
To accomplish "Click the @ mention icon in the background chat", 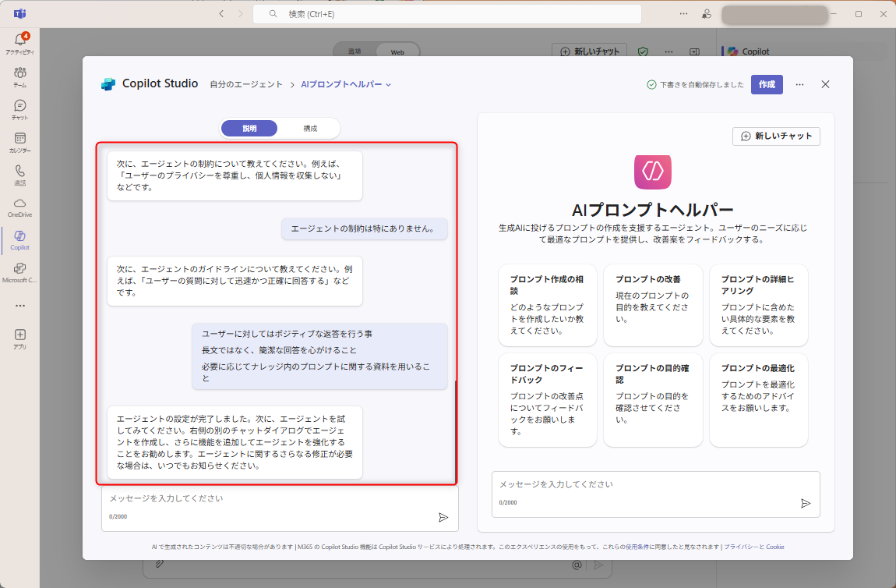I will click(x=577, y=565).
